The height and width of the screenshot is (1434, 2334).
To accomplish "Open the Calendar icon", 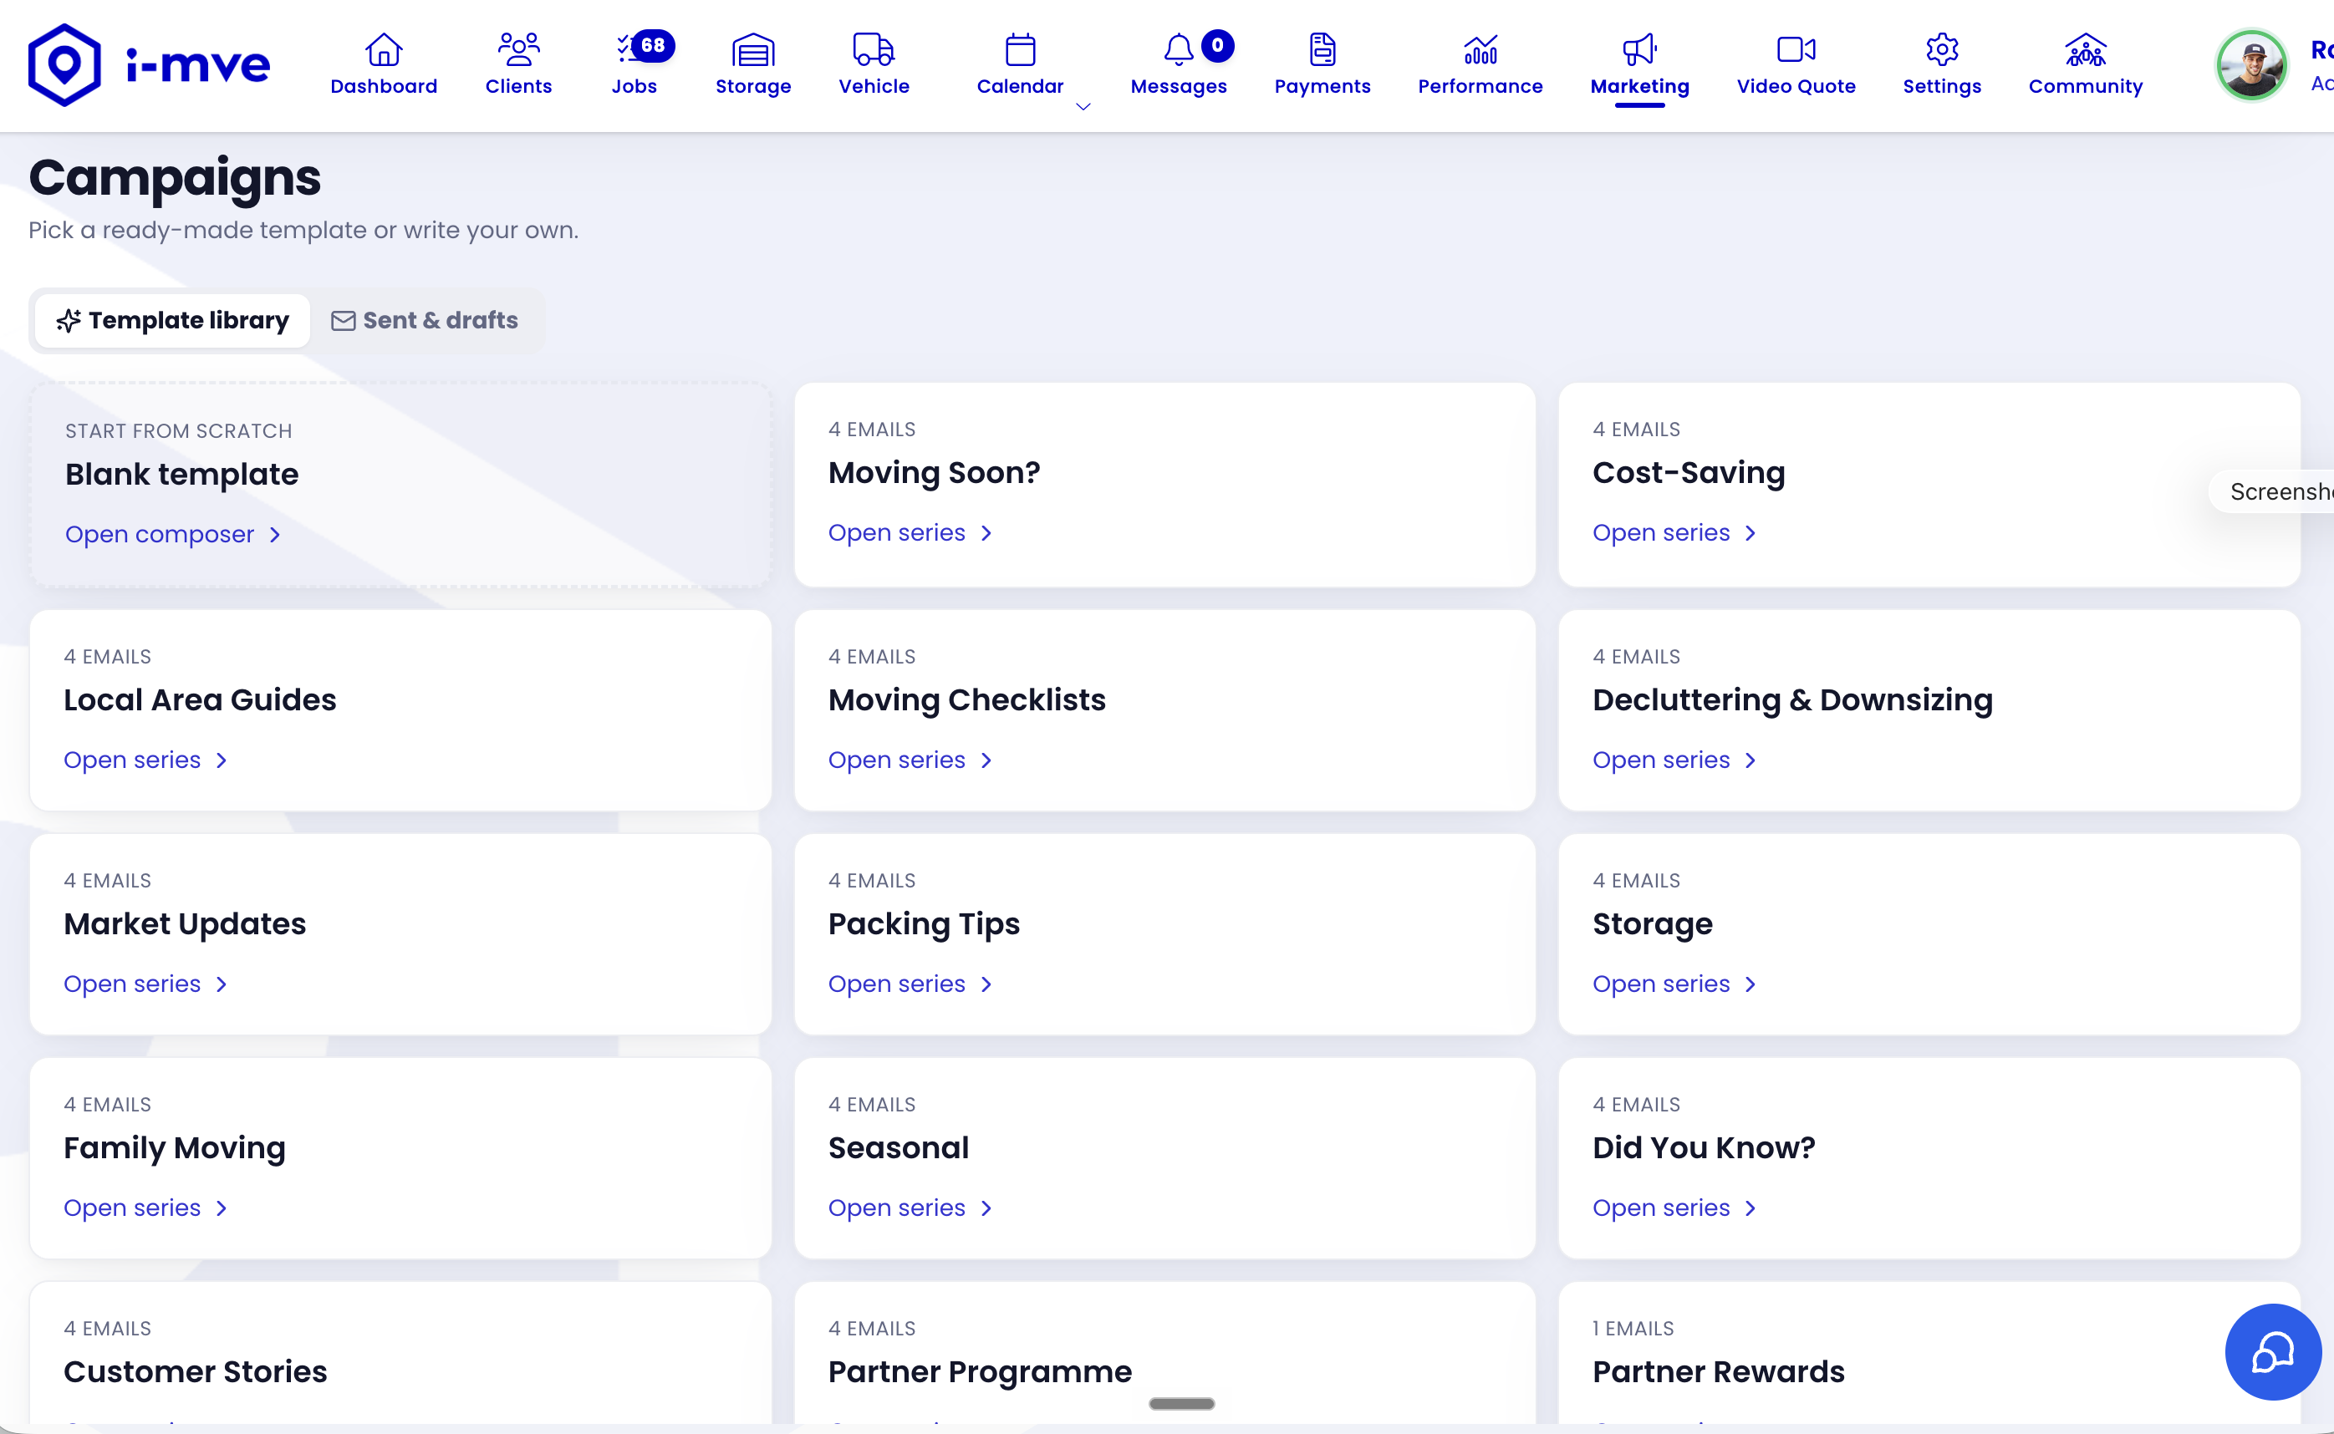I will (1020, 49).
